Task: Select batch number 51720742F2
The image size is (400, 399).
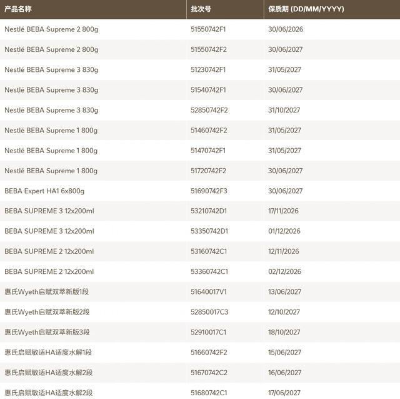Action: click(x=208, y=171)
